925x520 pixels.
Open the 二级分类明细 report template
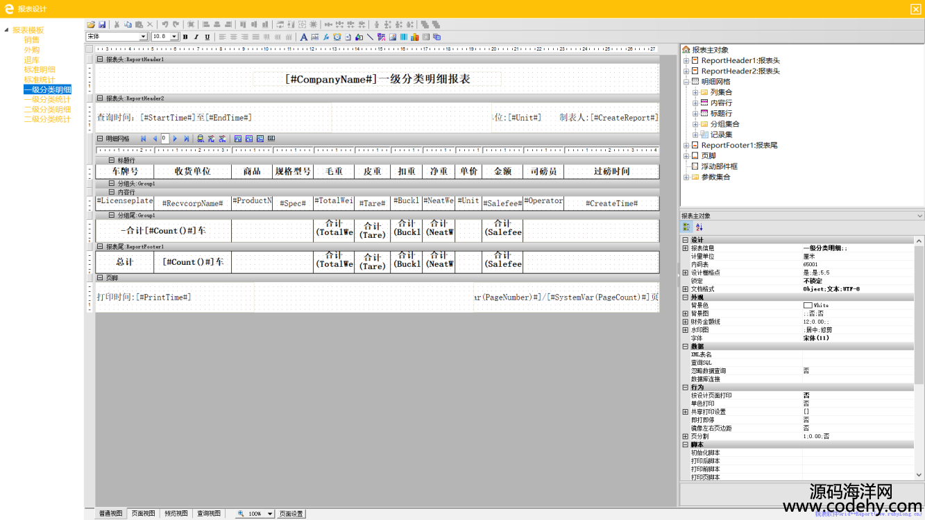(47, 110)
